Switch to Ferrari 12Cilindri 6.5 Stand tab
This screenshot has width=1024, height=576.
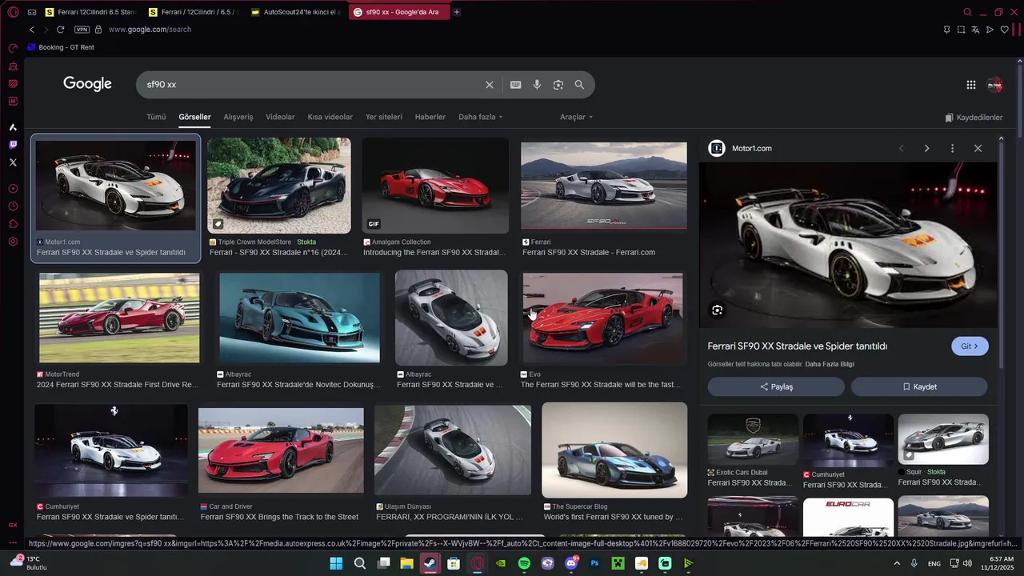90,12
